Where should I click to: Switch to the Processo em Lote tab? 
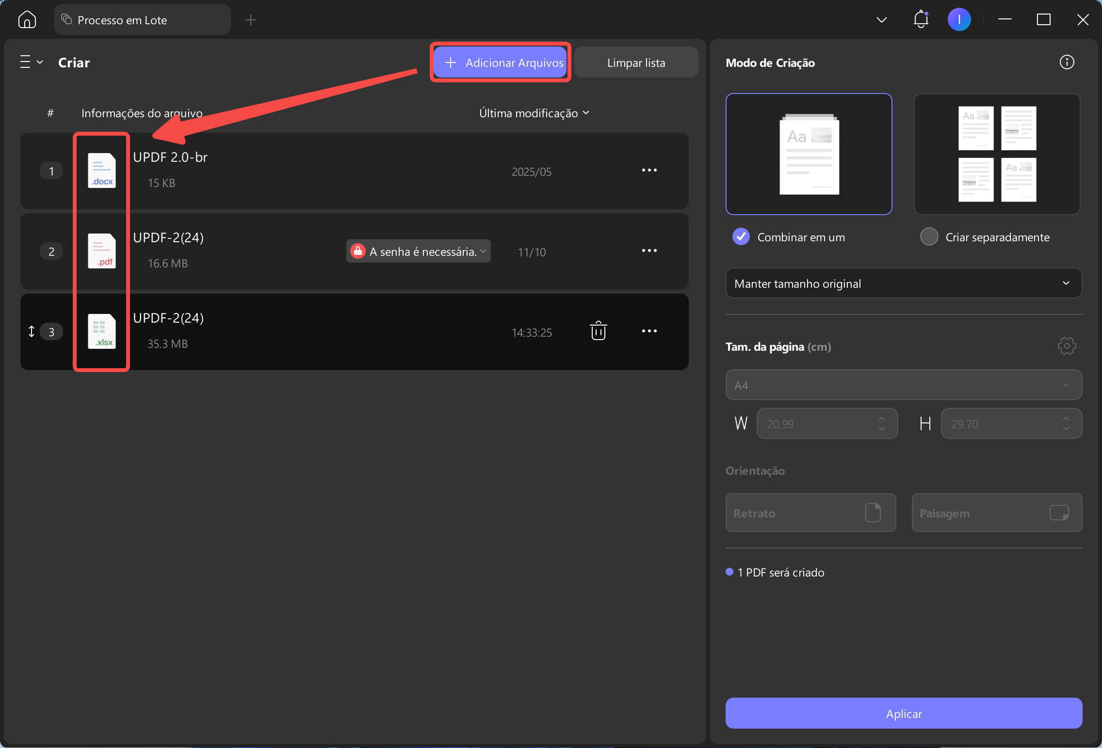pos(142,20)
